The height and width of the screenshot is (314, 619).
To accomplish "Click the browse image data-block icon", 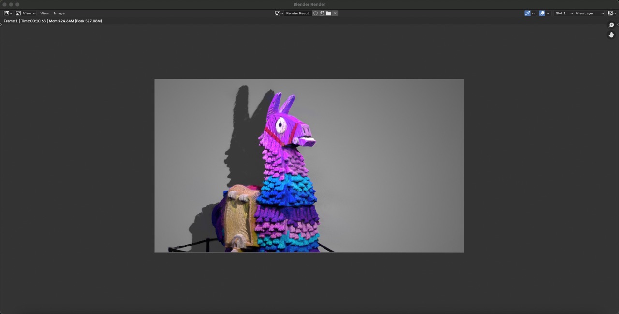I will click(278, 13).
